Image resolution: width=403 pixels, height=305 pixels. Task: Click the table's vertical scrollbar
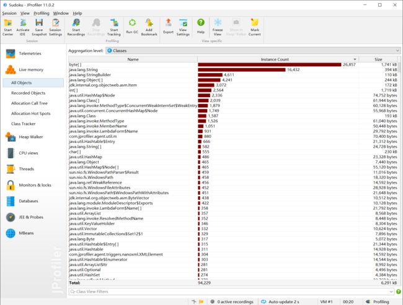[x=399, y=170]
